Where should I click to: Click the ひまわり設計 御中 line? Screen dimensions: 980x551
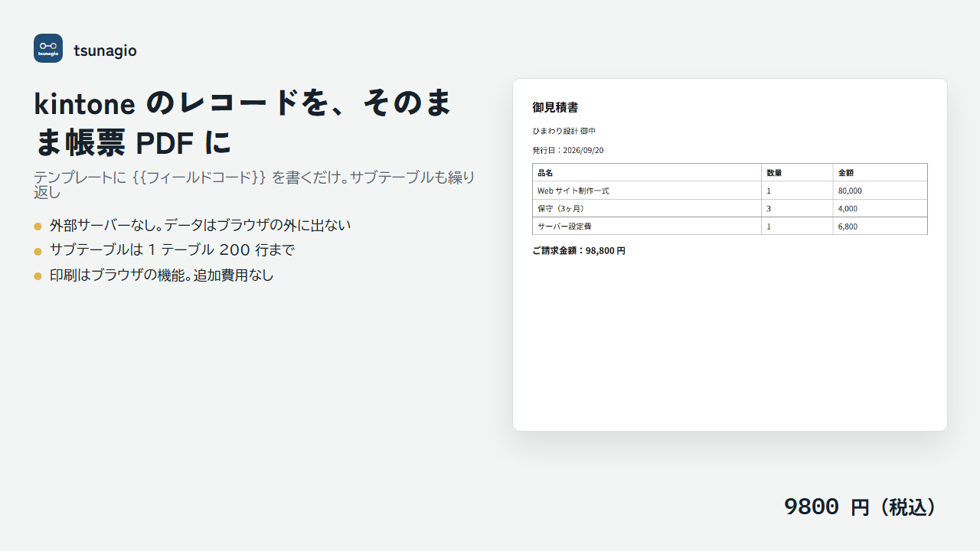pyautogui.click(x=563, y=132)
